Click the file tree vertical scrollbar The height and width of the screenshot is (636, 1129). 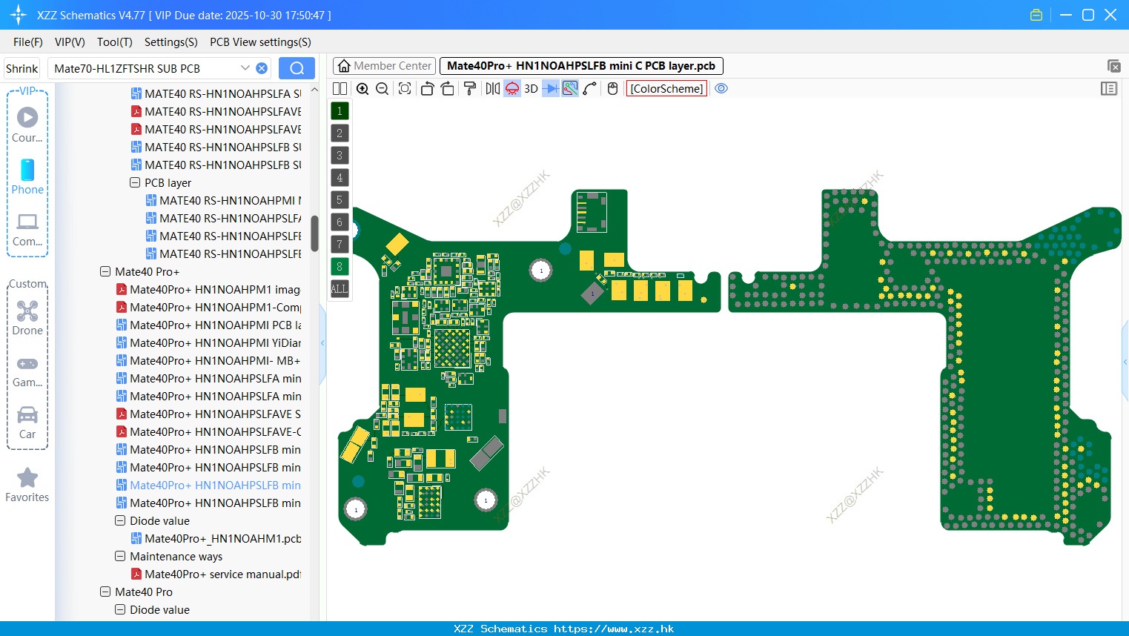coord(314,233)
